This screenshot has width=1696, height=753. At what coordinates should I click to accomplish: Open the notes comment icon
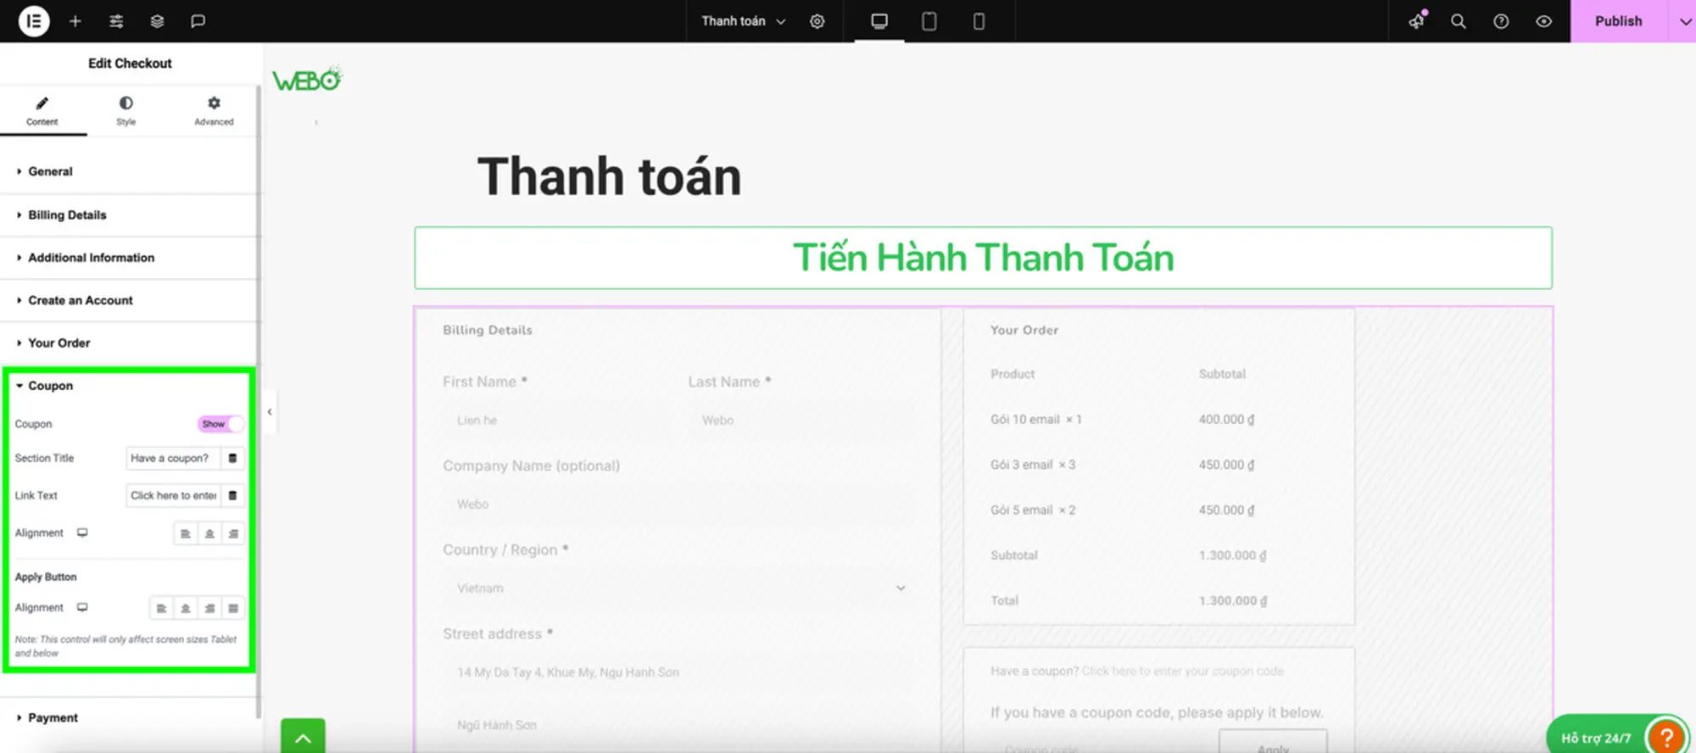click(x=198, y=21)
